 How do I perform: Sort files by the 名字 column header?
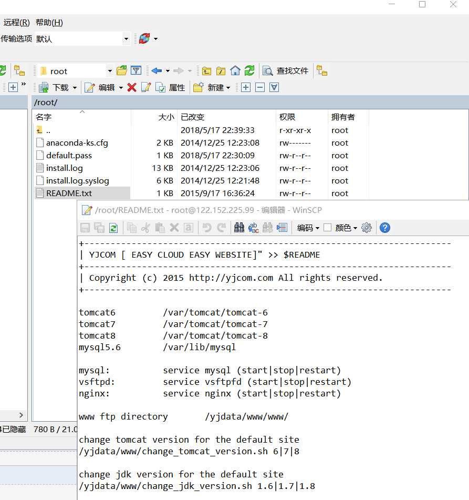[83, 117]
